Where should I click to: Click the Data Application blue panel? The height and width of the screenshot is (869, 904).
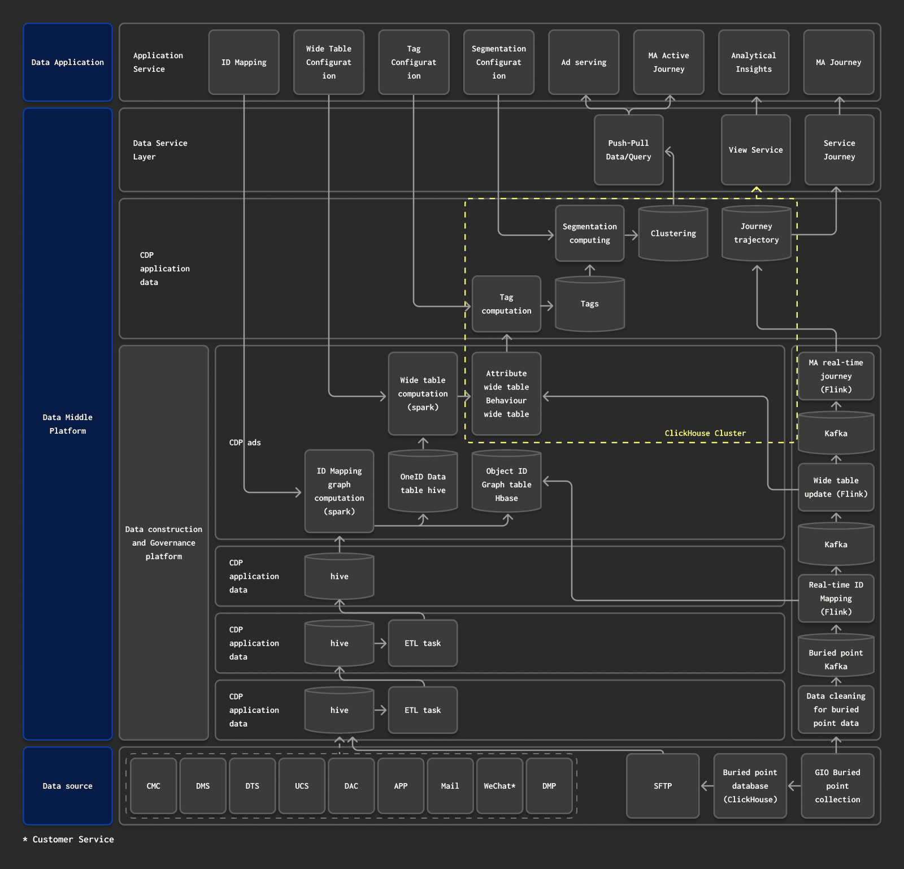[68, 62]
